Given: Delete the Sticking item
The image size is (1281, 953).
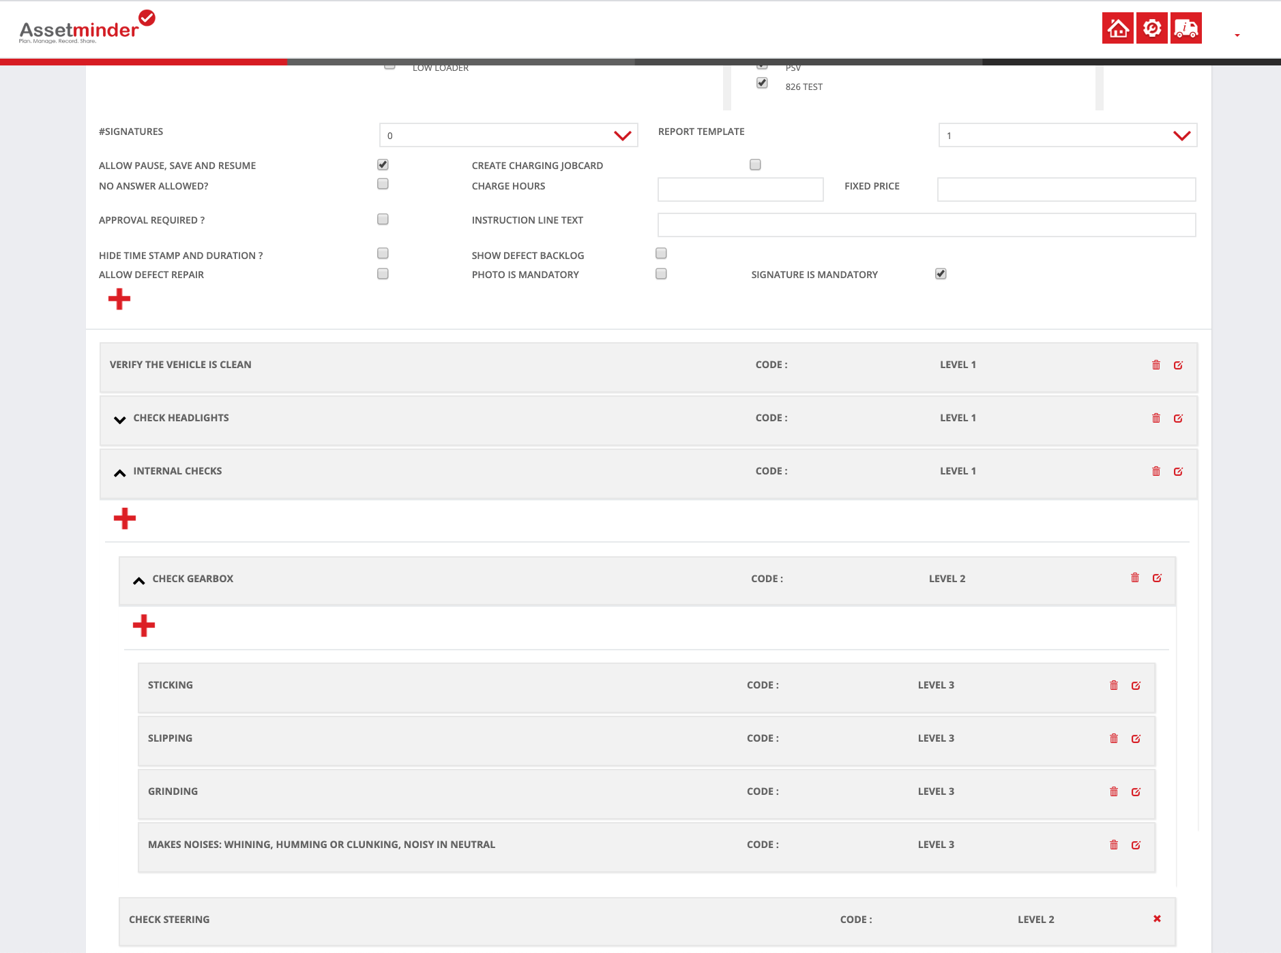Looking at the screenshot, I should tap(1114, 685).
